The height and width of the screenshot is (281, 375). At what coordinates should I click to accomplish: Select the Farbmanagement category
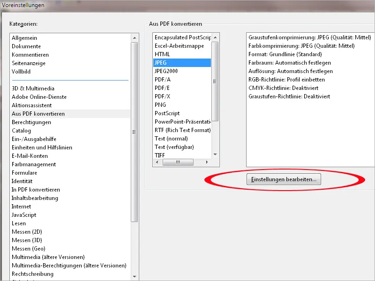point(34,164)
